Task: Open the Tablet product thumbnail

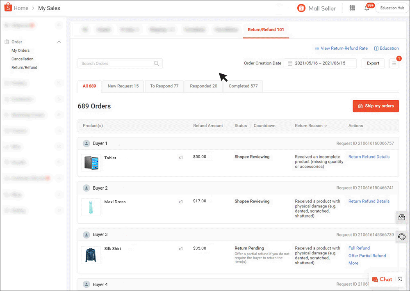Action: point(91,163)
